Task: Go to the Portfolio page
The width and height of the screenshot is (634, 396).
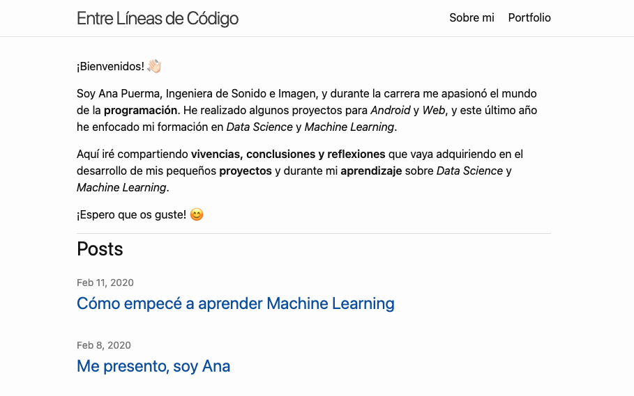Action: [529, 17]
